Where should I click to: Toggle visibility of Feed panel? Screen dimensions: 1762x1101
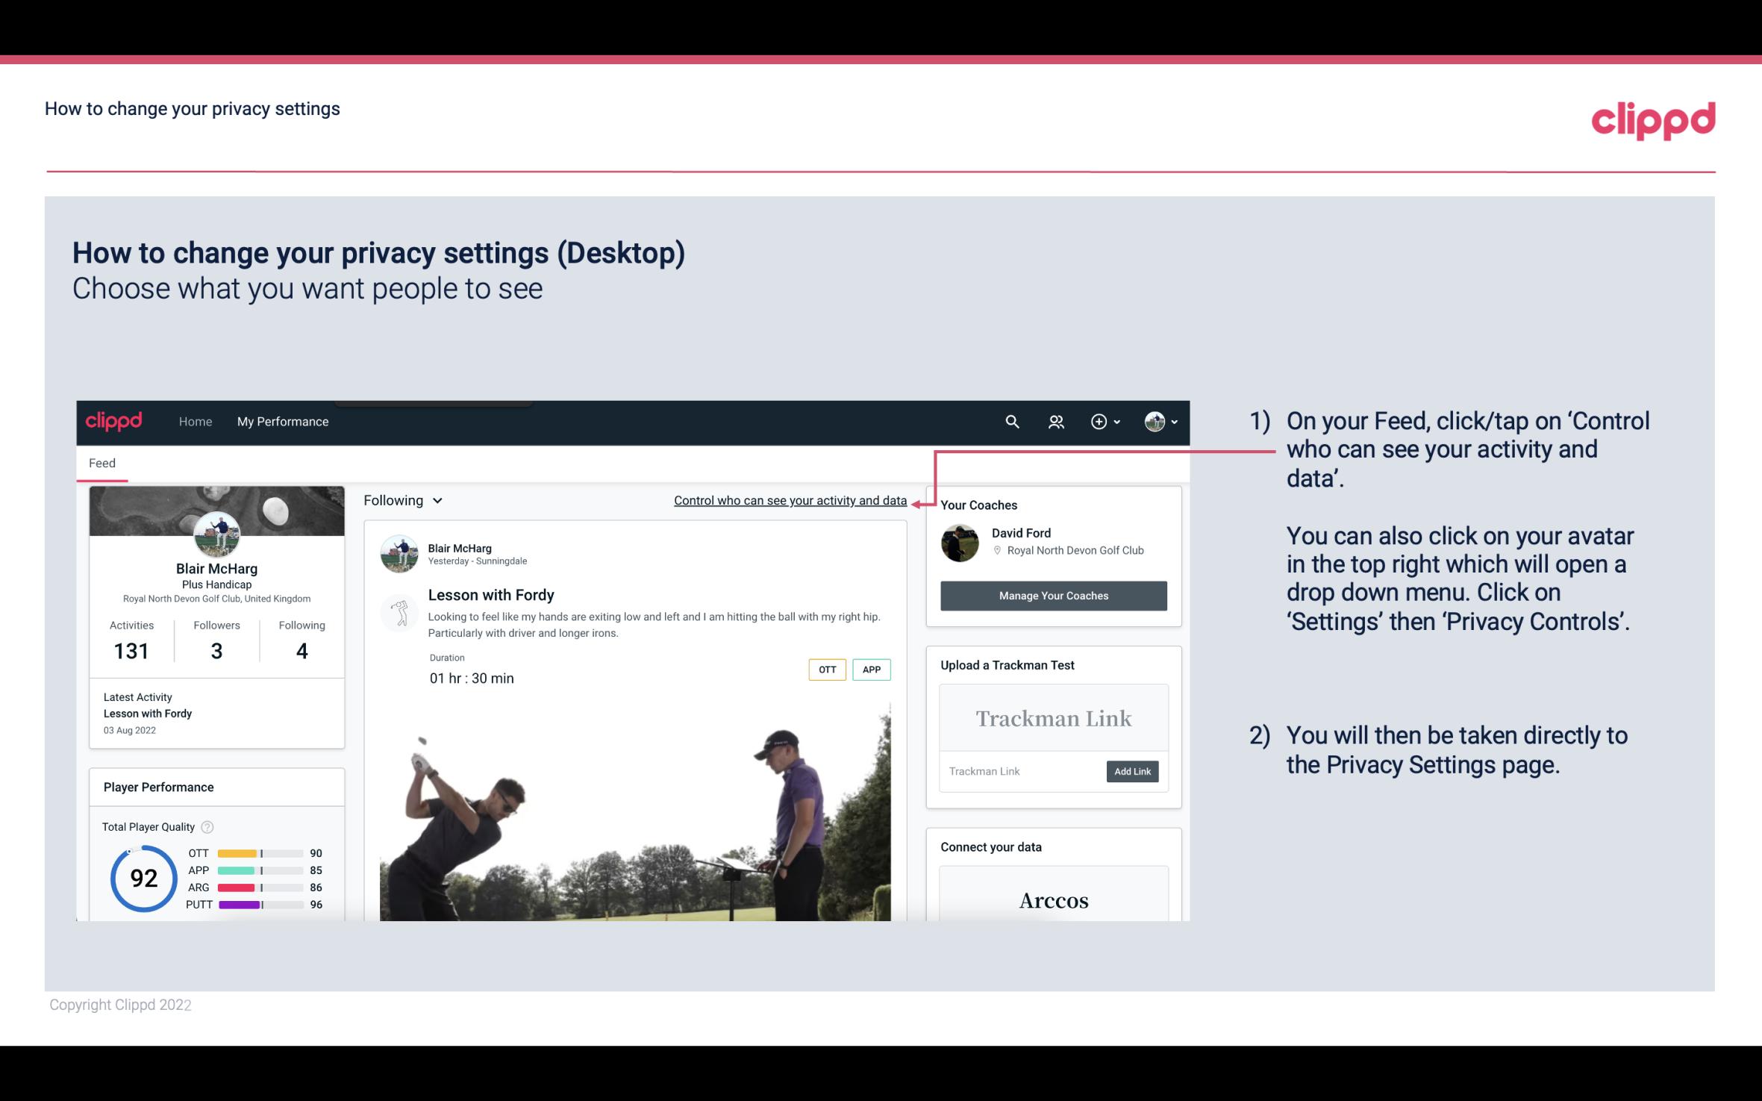pyautogui.click(x=101, y=463)
